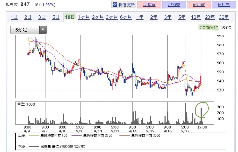The width and height of the screenshot is (238, 152).
Task: Switch to the 10年 chart tab
Action: coord(196,17)
